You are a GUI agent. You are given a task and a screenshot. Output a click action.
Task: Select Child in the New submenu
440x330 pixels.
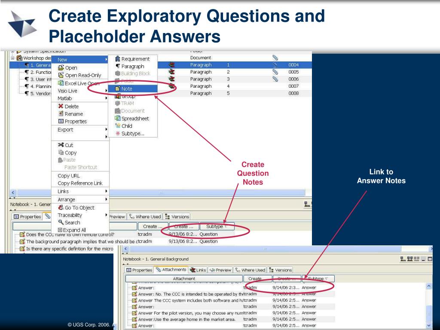(133, 126)
